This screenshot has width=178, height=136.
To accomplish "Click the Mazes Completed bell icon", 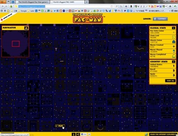I will [x=174, y=56].
